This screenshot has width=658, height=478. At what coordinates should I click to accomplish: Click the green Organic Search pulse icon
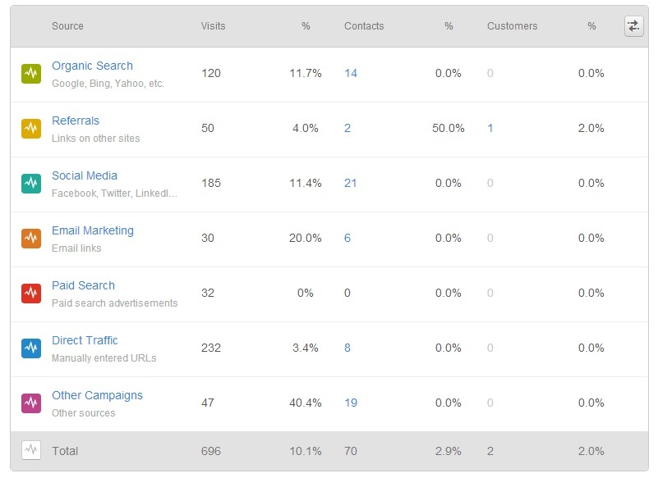point(31,73)
